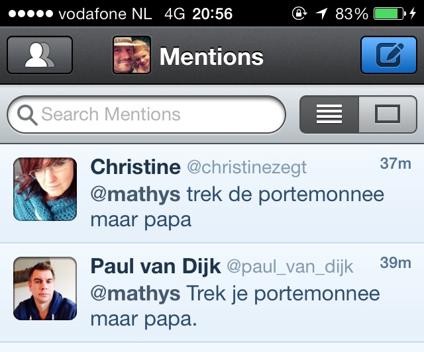Tap the name Christine in tweet
The height and width of the screenshot is (352, 424).
point(135,167)
